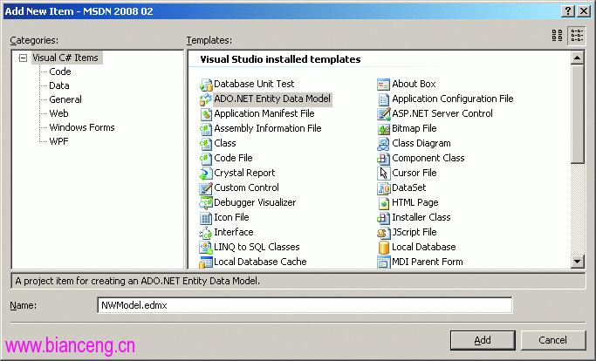Select the Local Database Cache icon

[206, 262]
